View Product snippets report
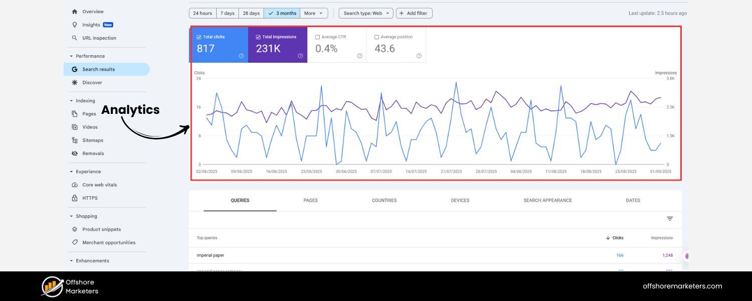The width and height of the screenshot is (752, 301). click(102, 229)
